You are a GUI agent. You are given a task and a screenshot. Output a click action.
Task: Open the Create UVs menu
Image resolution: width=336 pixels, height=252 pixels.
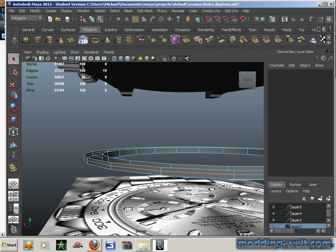click(211, 11)
